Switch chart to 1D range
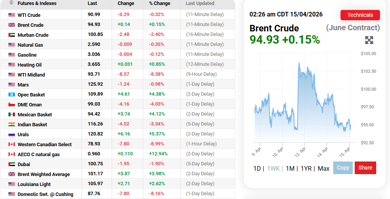 coord(257,168)
